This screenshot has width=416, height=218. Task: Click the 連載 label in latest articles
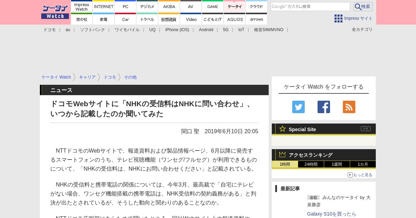click(313, 198)
